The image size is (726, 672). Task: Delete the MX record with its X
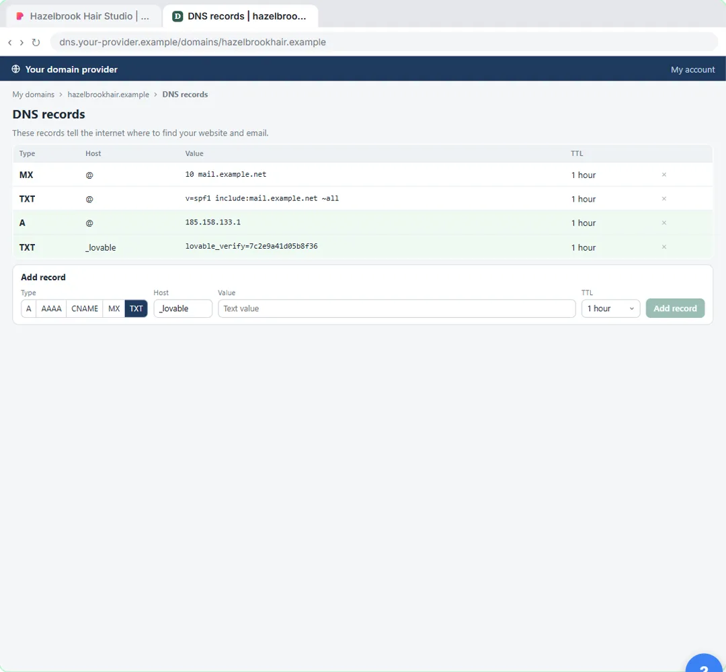coord(664,175)
